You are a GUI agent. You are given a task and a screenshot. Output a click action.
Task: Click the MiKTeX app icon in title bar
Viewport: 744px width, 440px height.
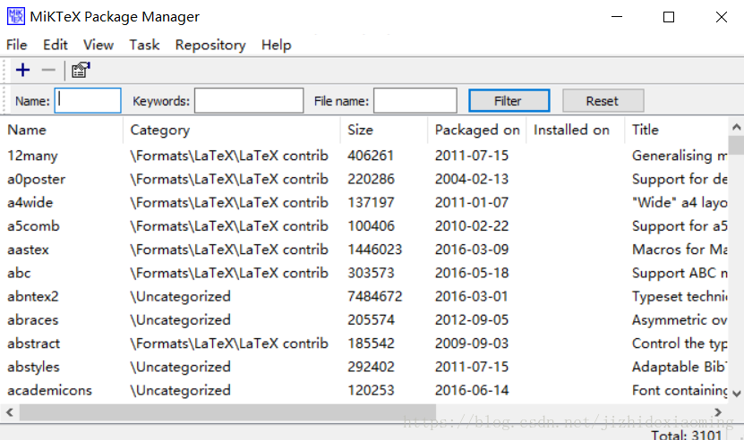click(15, 17)
